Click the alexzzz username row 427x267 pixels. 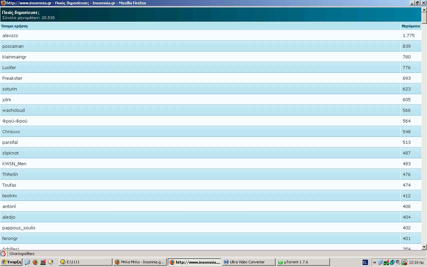[x=10, y=35]
